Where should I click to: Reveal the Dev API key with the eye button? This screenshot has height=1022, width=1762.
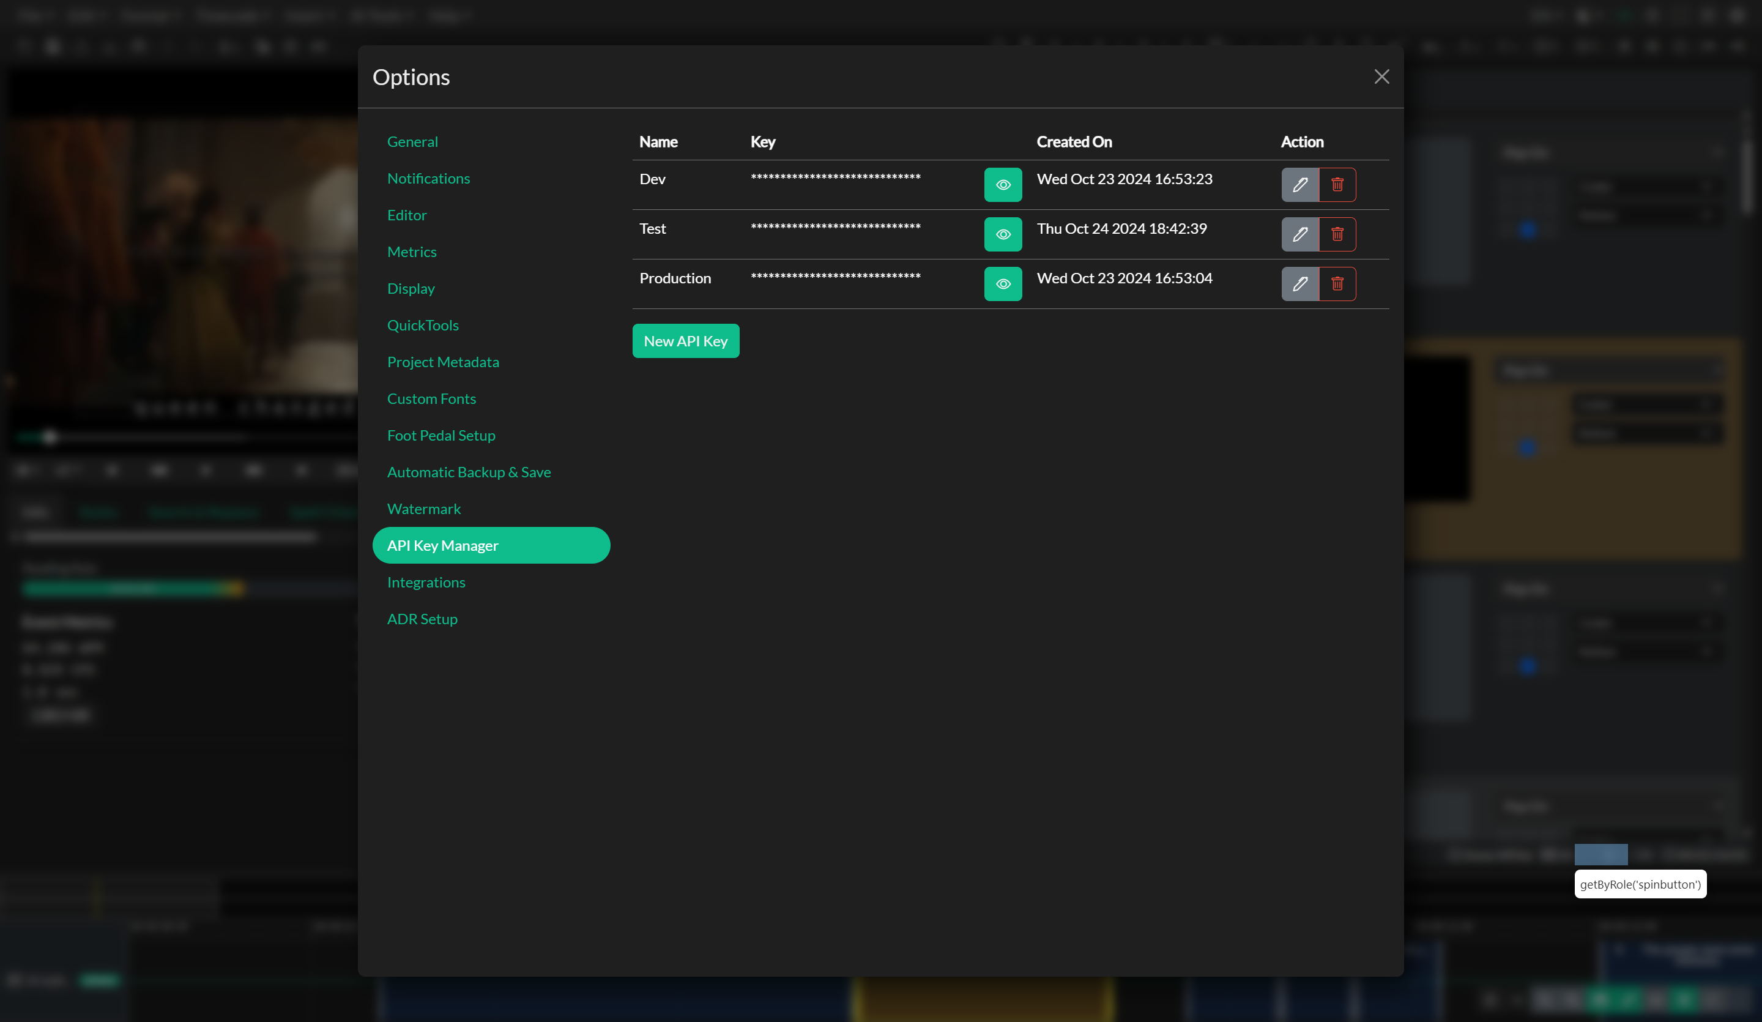(1003, 185)
